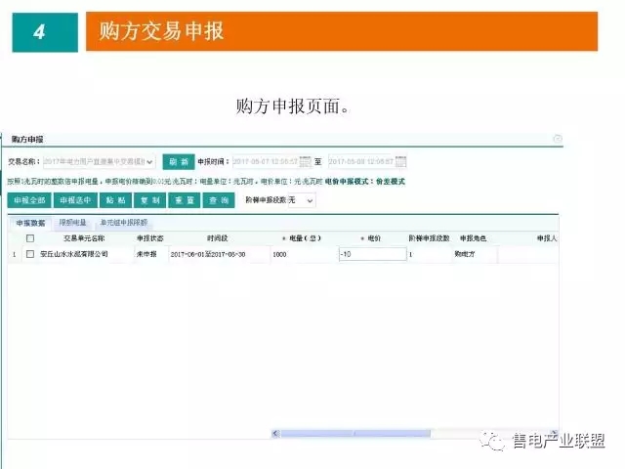
Task: Tick the select-all checkbox in table header
Action: pos(30,237)
